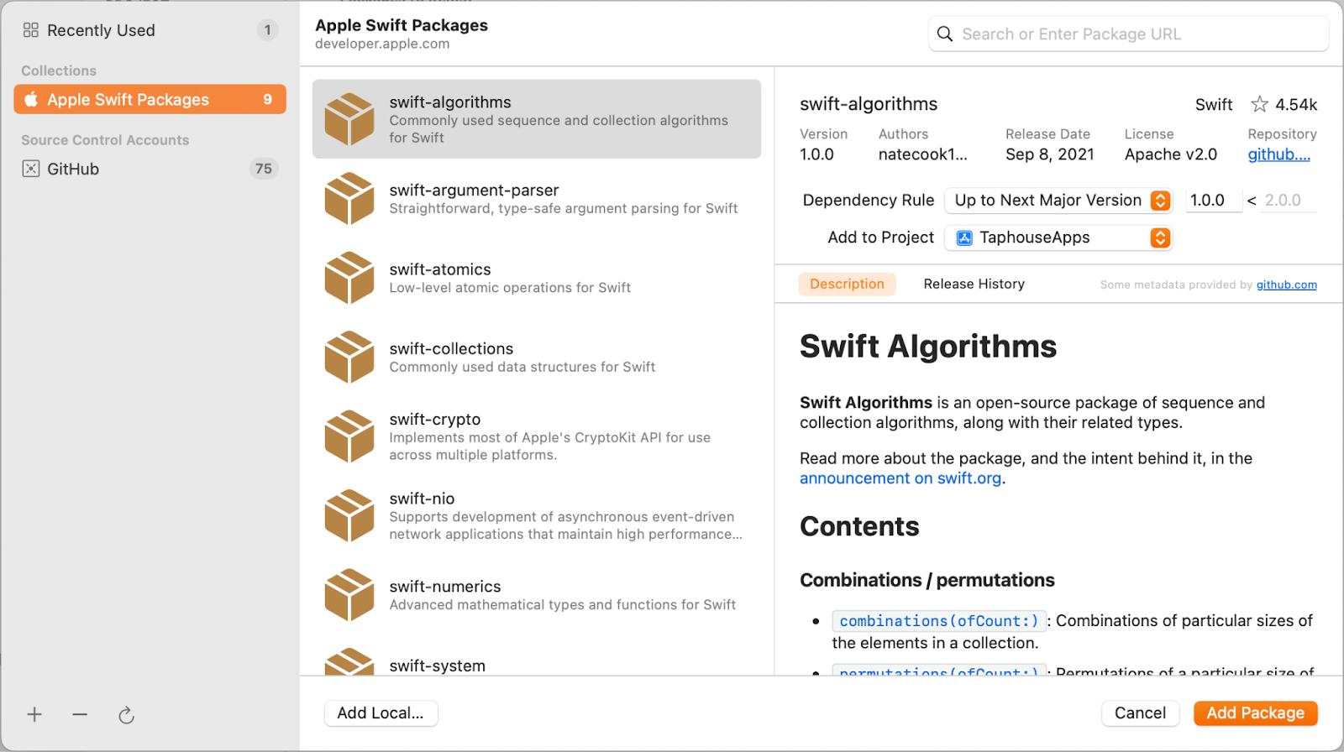Click the maximum version field 2.0.0
The width and height of the screenshot is (1344, 752).
[x=1289, y=201]
